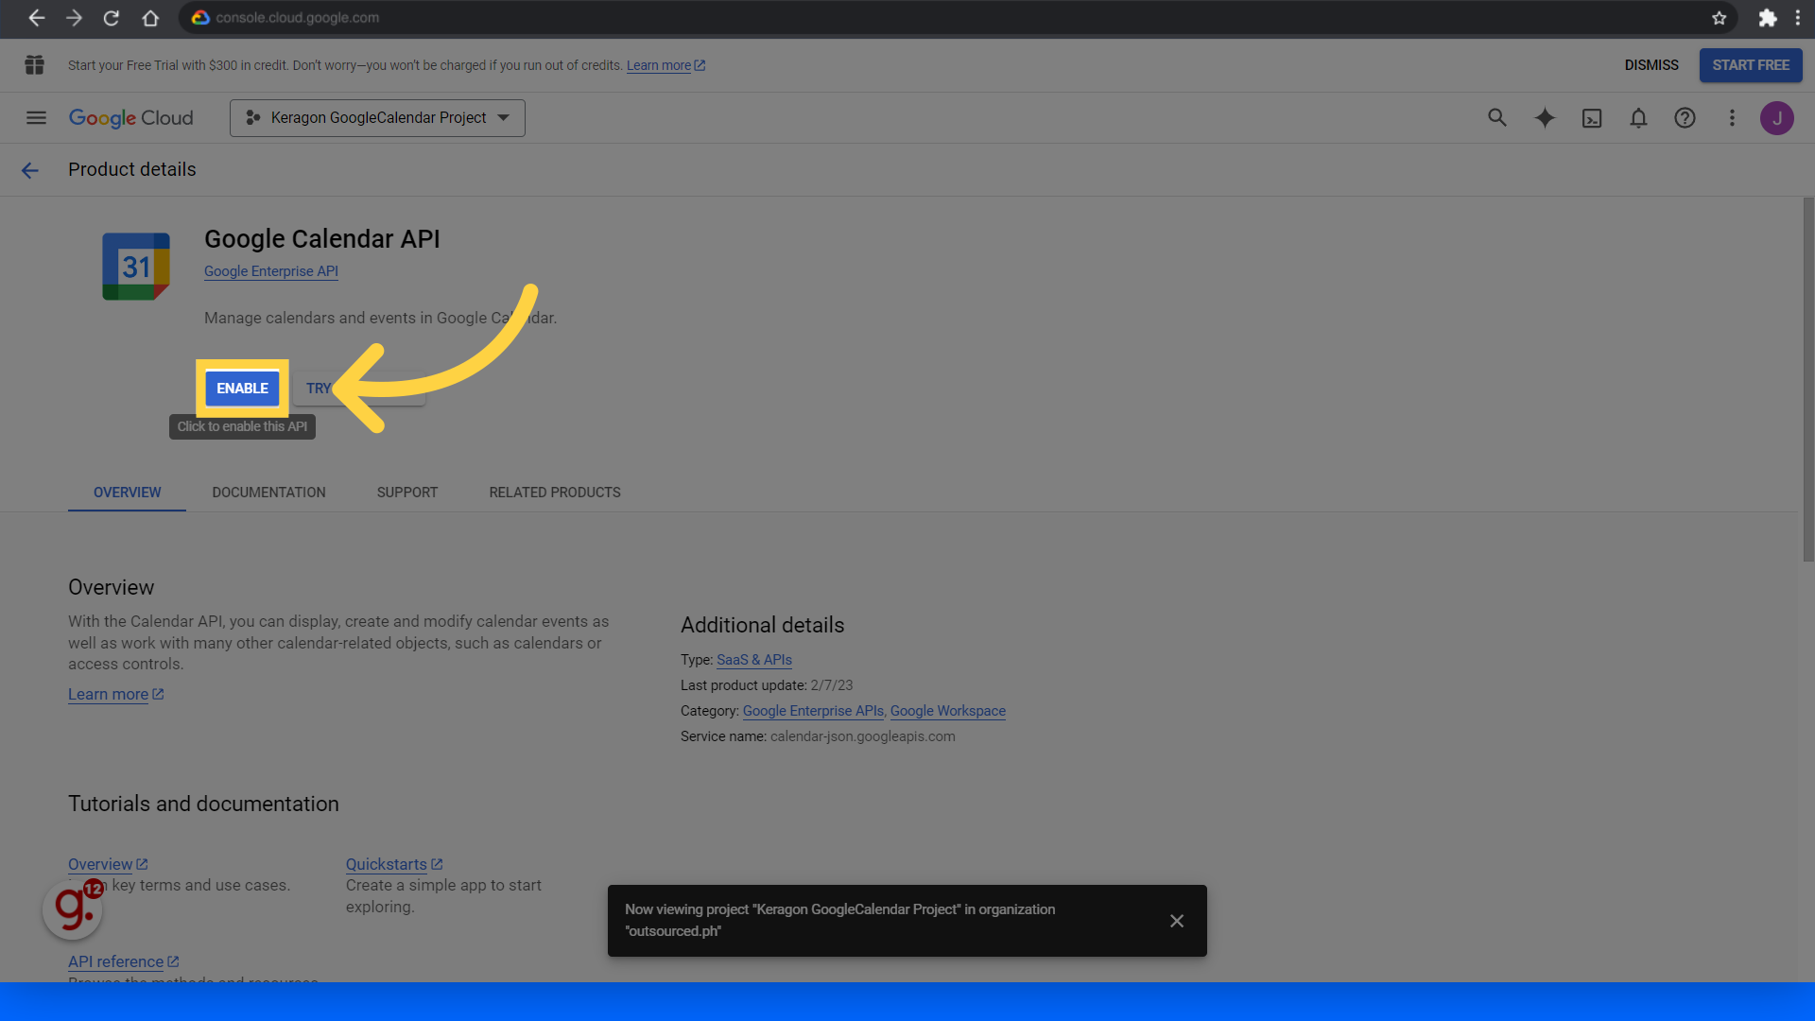Open the Google Enterprise API link
1815x1021 pixels.
[x=271, y=271]
